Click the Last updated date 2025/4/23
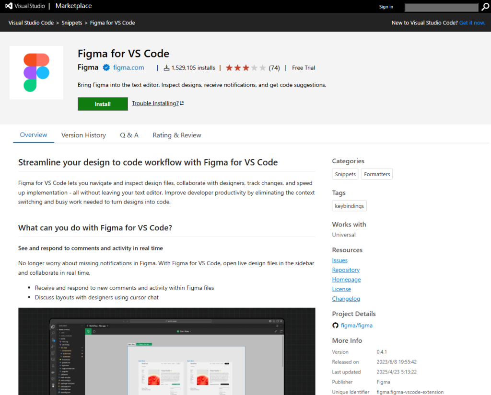Viewport: 491px width, 395px height. [397, 372]
